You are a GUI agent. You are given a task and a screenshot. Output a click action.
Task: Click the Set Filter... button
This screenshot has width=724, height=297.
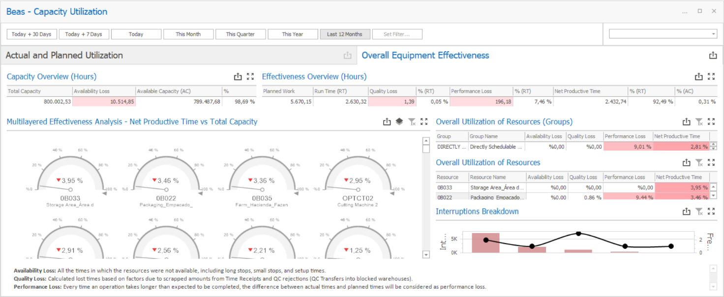click(397, 34)
